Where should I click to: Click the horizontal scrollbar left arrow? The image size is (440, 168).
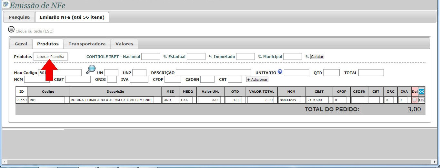4,162
